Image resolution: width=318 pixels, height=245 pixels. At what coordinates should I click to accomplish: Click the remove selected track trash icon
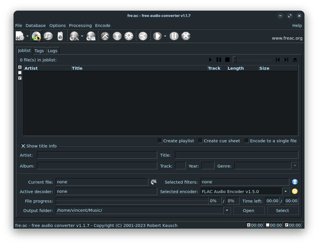(60, 36)
